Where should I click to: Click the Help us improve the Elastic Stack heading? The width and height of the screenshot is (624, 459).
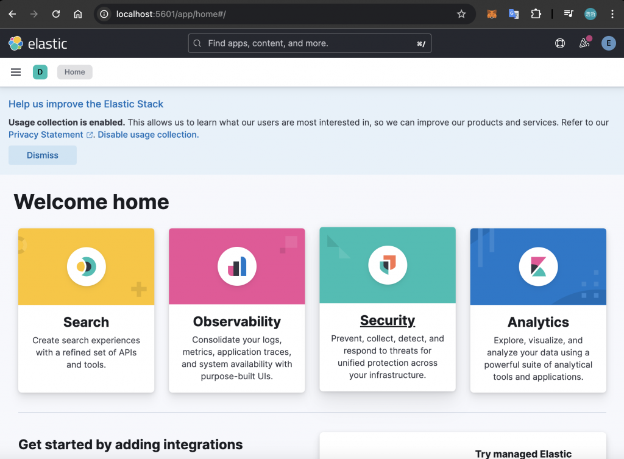click(86, 104)
